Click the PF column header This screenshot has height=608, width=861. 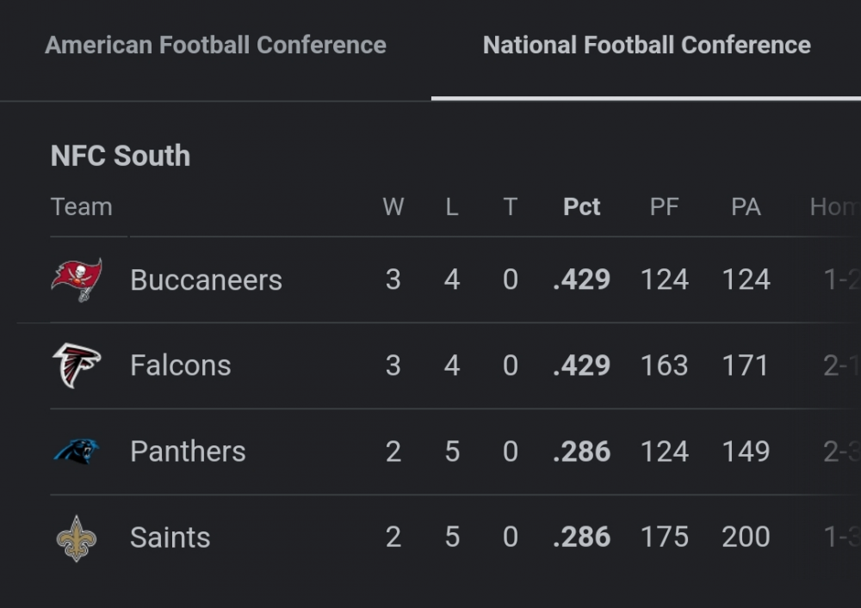664,207
